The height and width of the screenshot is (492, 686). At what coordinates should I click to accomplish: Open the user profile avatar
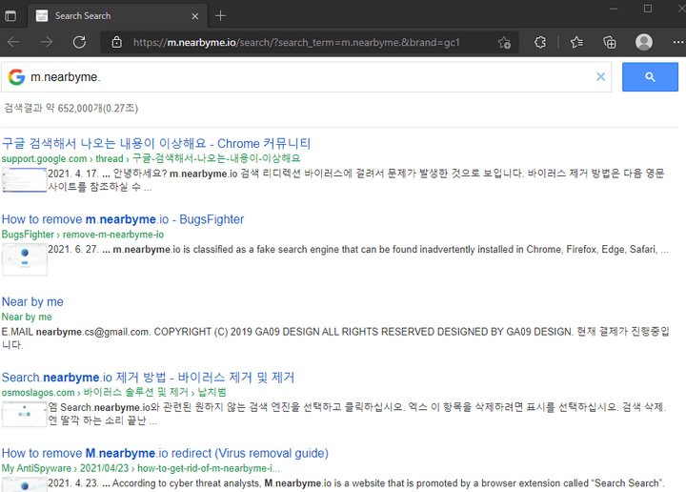(x=644, y=42)
